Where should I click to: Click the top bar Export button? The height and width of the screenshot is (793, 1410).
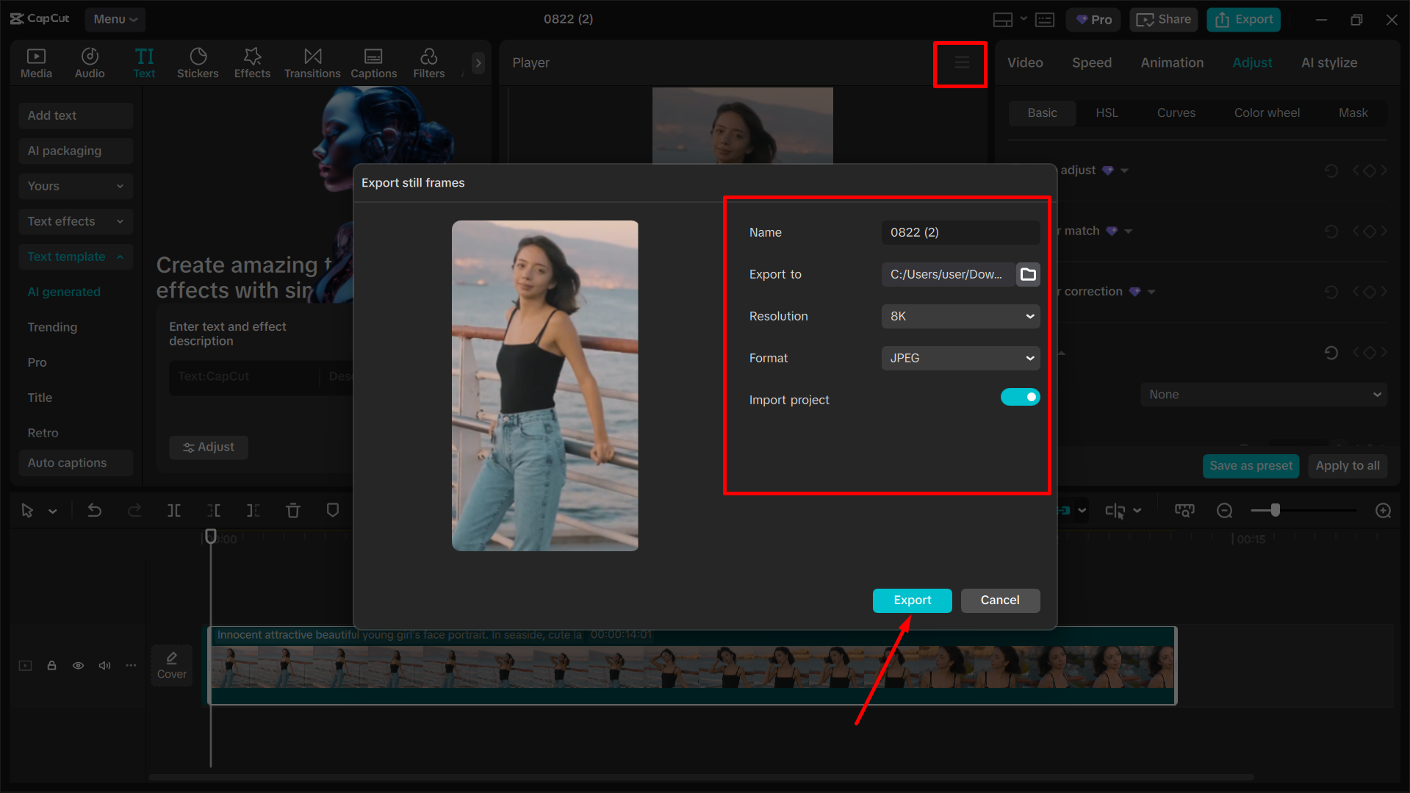click(1243, 20)
